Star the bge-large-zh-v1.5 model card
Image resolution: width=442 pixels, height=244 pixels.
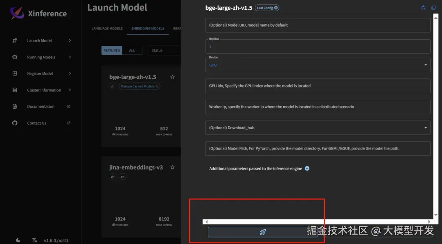click(x=173, y=77)
